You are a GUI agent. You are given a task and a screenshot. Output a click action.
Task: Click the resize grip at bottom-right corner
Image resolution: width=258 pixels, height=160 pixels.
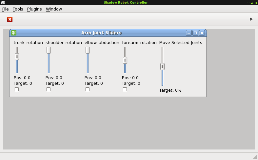coord(255,157)
